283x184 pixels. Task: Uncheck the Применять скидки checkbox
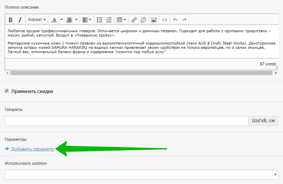point(7,91)
